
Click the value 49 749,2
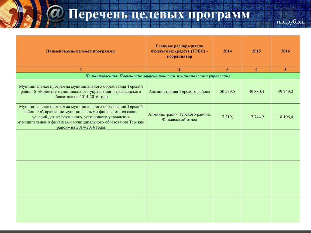click(285, 91)
